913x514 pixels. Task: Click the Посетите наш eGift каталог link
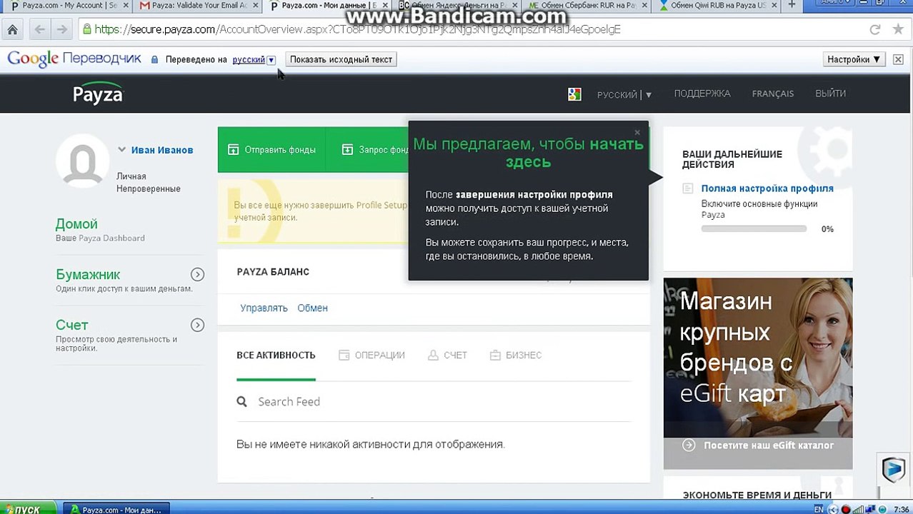[x=769, y=445]
